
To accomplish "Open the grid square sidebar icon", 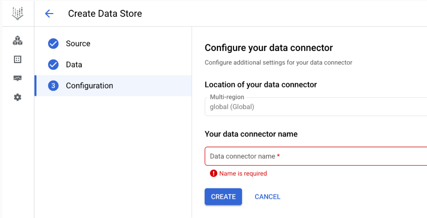I will (17, 59).
